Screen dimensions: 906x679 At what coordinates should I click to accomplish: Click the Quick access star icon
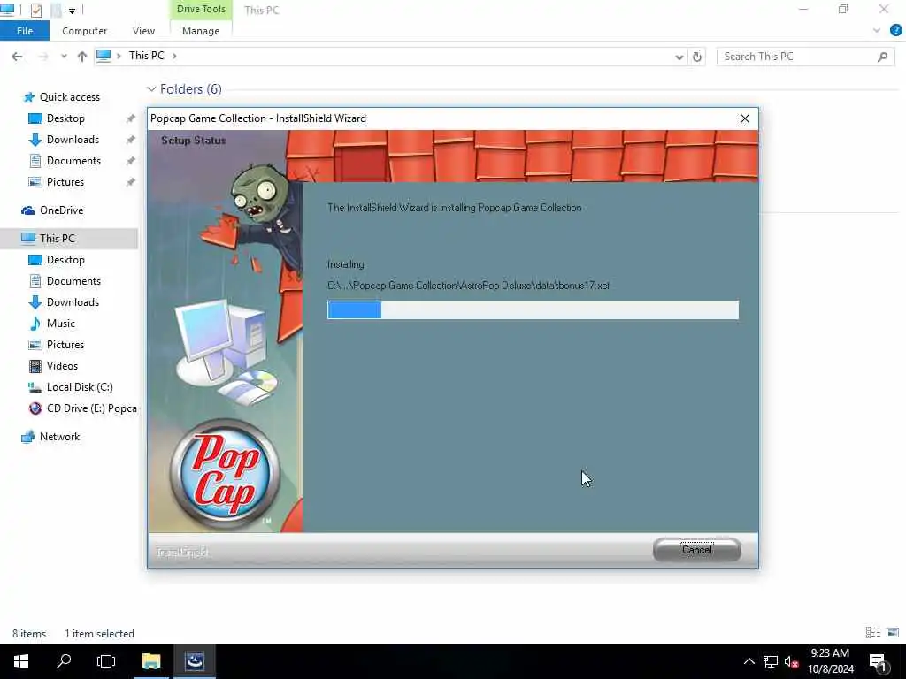point(28,97)
